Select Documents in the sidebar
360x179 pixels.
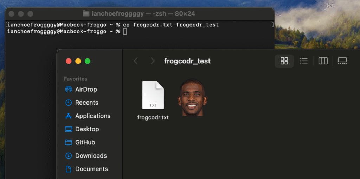tap(91, 169)
